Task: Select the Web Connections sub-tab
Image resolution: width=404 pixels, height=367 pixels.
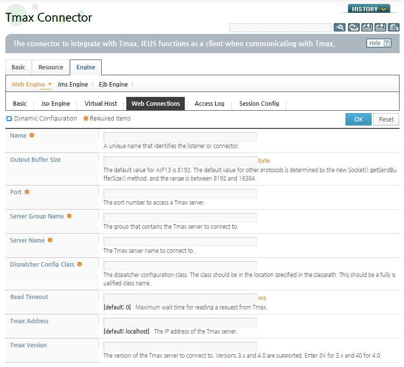Action: (x=156, y=103)
